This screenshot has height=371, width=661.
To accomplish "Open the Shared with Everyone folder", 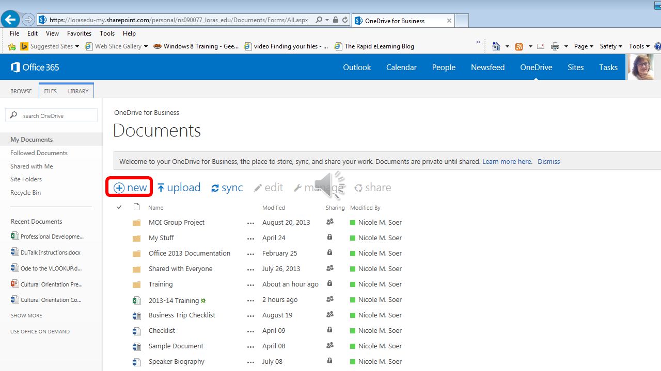I will pos(180,269).
